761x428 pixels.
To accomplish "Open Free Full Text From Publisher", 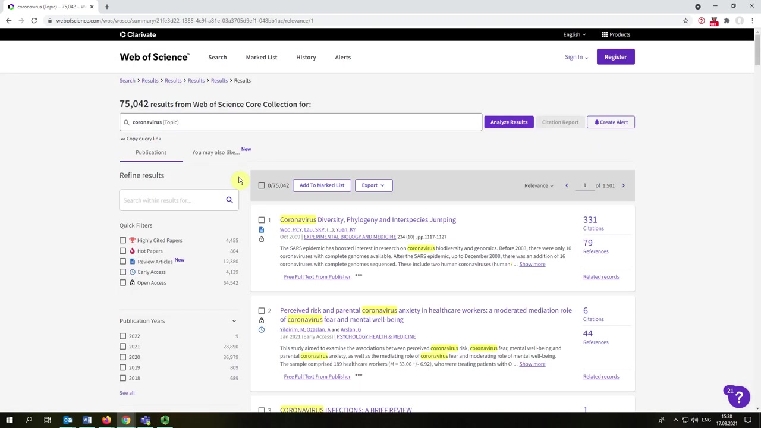I will [x=317, y=276].
